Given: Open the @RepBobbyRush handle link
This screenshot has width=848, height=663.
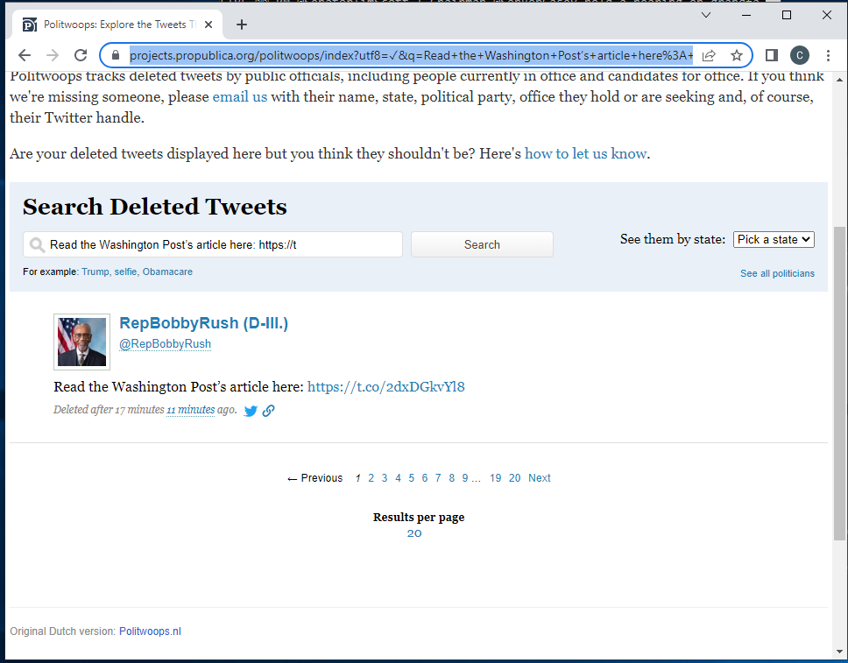Looking at the screenshot, I should click(x=165, y=344).
